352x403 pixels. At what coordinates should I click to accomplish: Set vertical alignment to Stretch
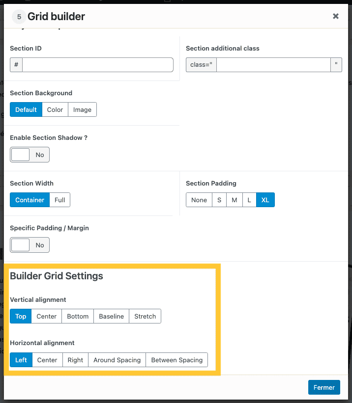145,316
